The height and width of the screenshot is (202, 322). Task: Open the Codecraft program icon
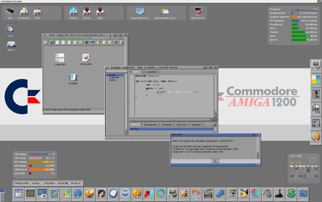(x=60, y=58)
